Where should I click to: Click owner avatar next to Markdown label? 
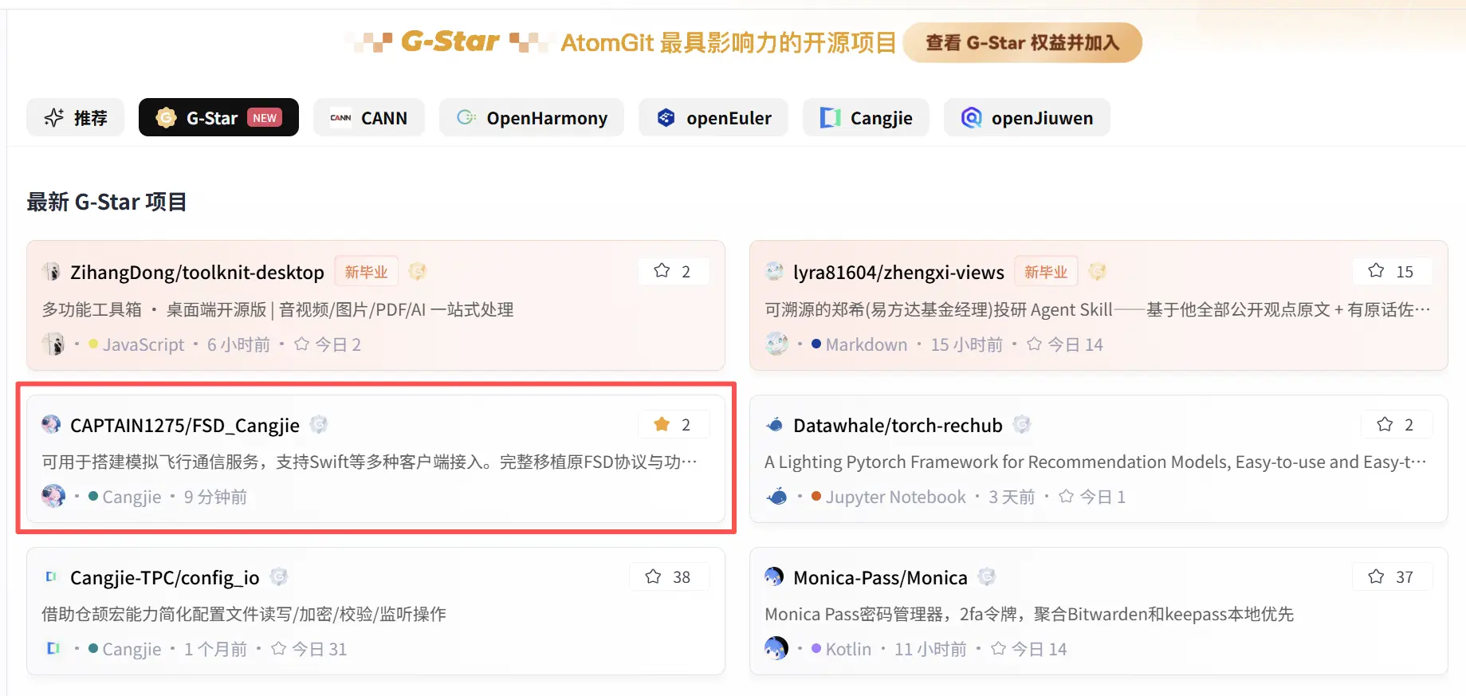[776, 344]
